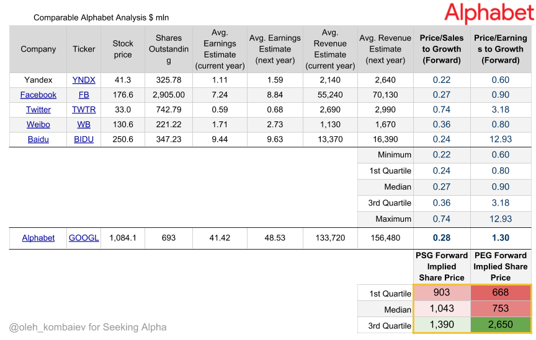
Task: Select the Price/Earnings to Growth column header
Action: (x=501, y=49)
